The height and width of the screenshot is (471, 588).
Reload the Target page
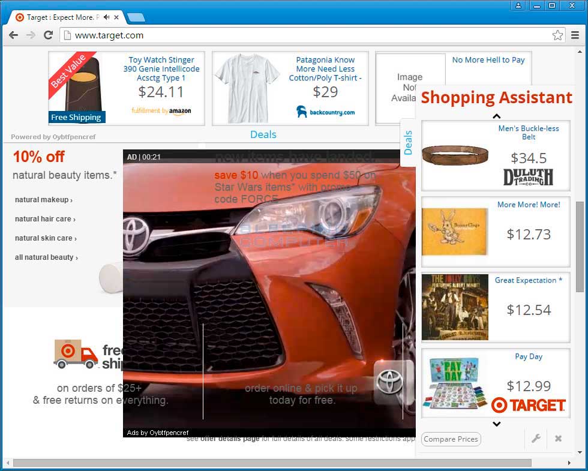(x=49, y=35)
